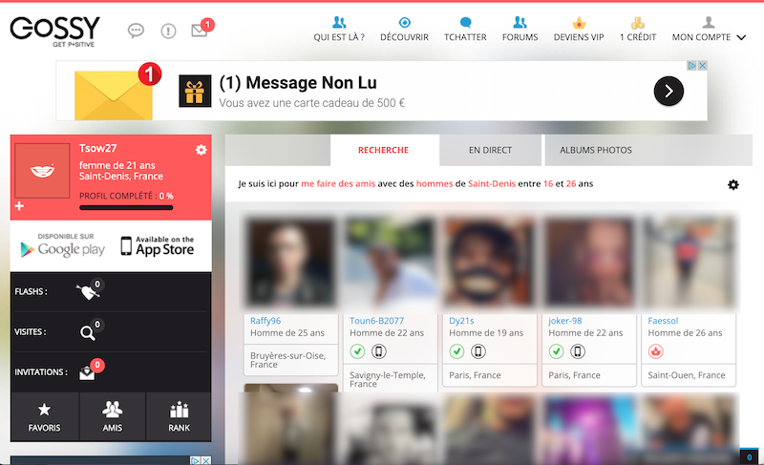Image resolution: width=764 pixels, height=465 pixels.
Task: Open Favoris star button
Action: click(x=44, y=417)
